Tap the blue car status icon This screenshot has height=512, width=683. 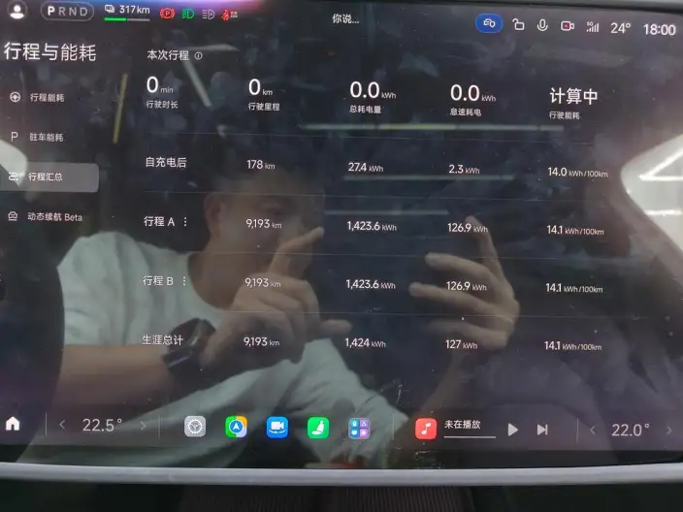489,23
